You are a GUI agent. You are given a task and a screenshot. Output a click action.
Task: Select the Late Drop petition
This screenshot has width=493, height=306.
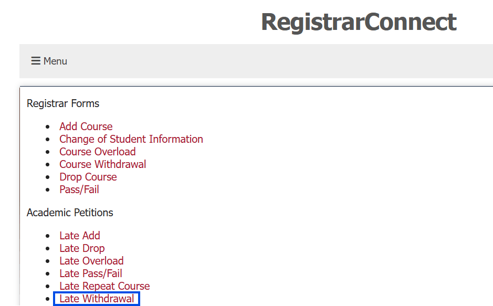click(x=82, y=248)
